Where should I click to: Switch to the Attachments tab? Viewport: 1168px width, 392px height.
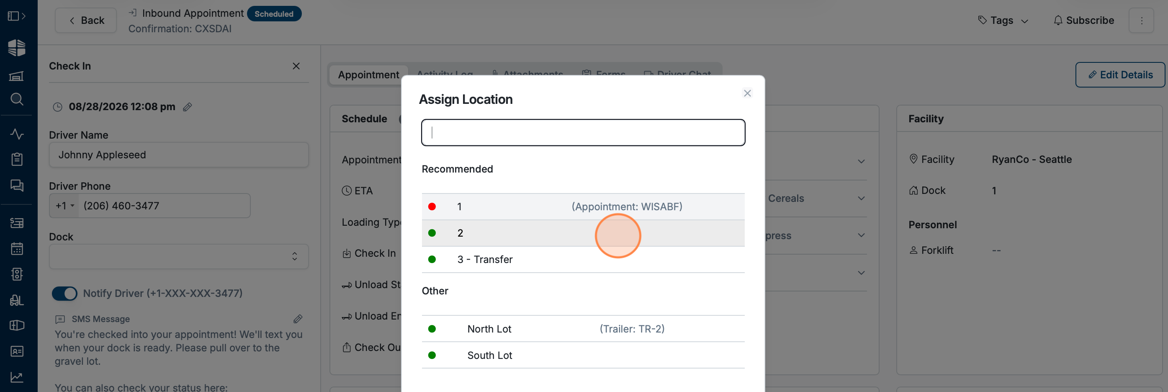[x=528, y=74]
